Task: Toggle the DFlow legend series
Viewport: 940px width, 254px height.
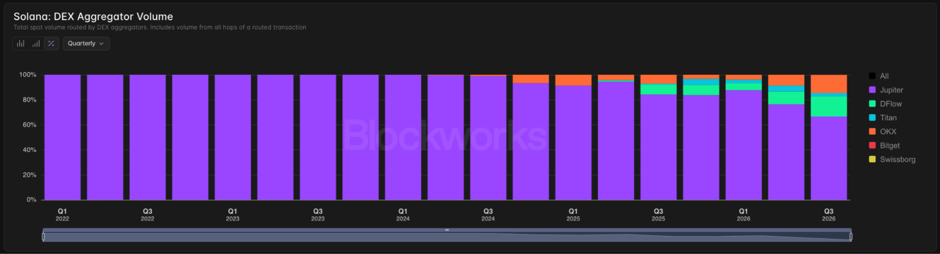Action: pos(885,104)
